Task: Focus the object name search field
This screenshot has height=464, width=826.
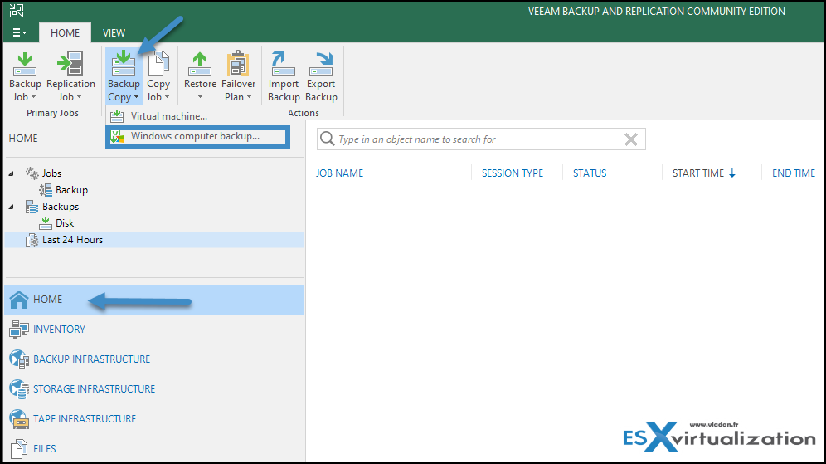Action: (x=480, y=139)
